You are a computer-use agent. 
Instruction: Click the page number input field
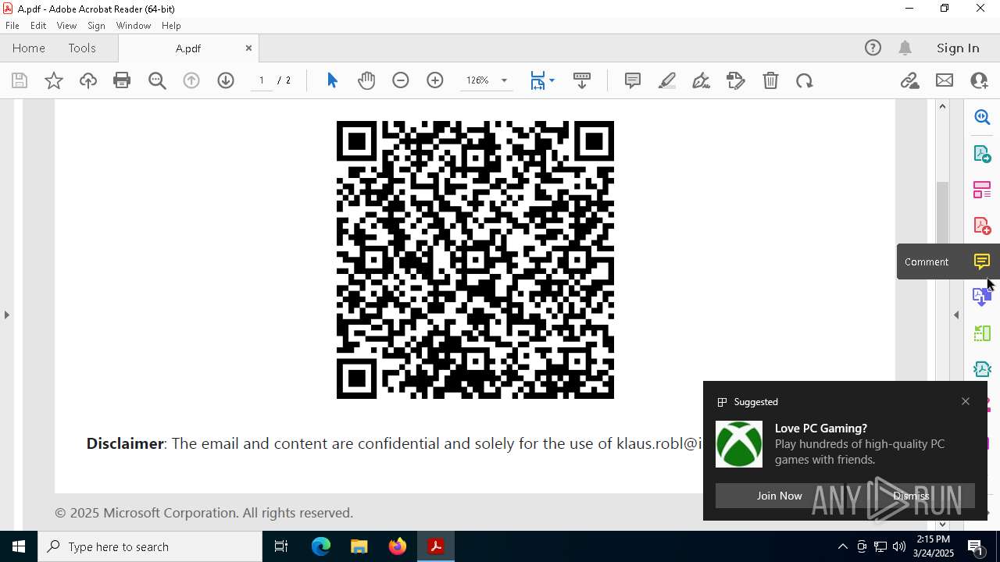pyautogui.click(x=262, y=80)
